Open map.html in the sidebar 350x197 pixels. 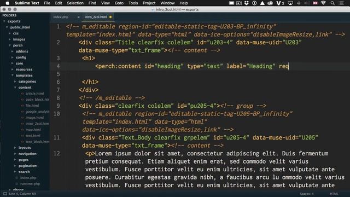[x=33, y=130]
